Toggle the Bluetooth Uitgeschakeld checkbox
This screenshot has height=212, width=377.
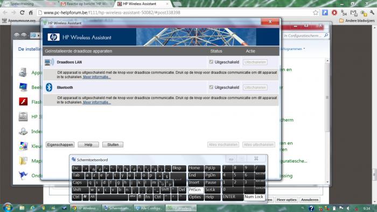(211, 87)
